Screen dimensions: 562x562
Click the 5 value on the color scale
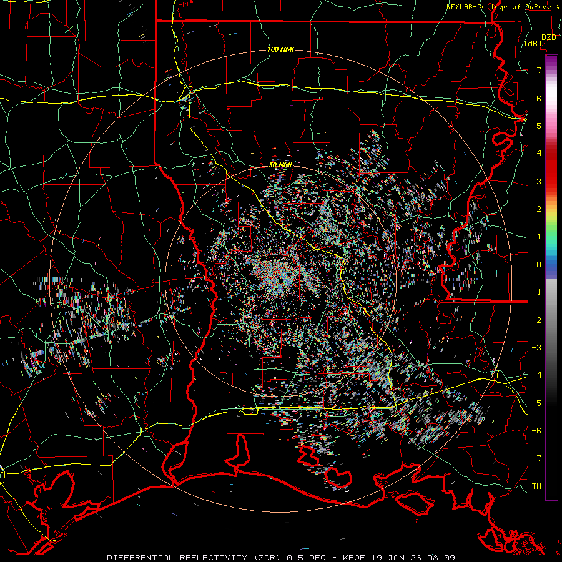[539, 126]
